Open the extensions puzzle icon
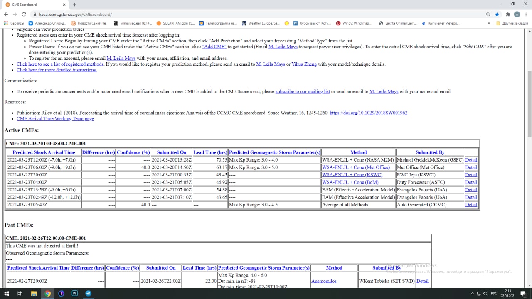Viewport: 532px width, 299px height. 508,14
